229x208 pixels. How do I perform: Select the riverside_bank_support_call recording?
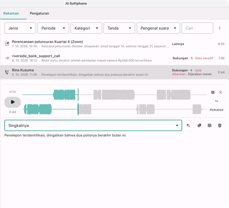click(114, 58)
